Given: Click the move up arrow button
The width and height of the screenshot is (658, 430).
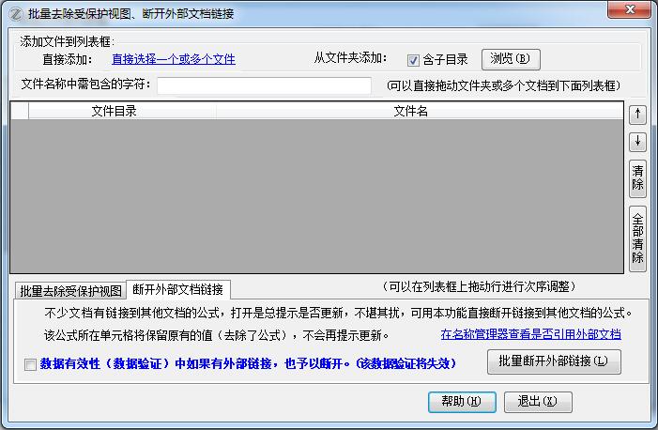Looking at the screenshot, I should click(x=637, y=114).
